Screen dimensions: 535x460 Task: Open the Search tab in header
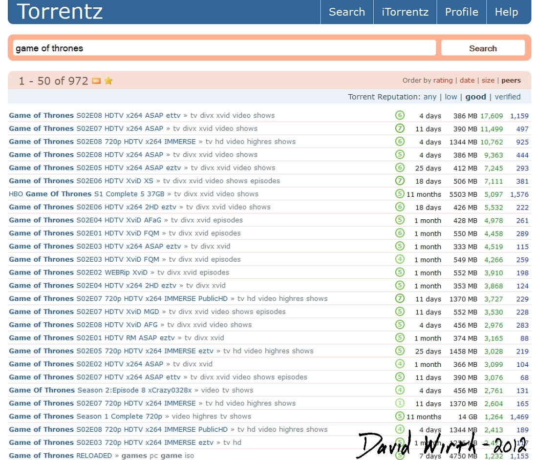pos(347,12)
